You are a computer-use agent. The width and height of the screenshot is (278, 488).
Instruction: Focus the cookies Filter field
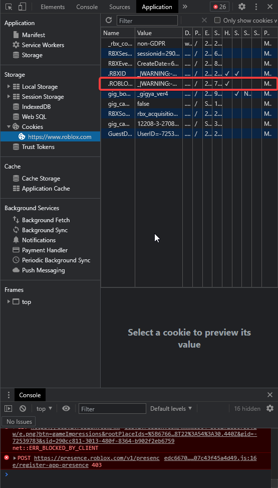[x=147, y=21]
